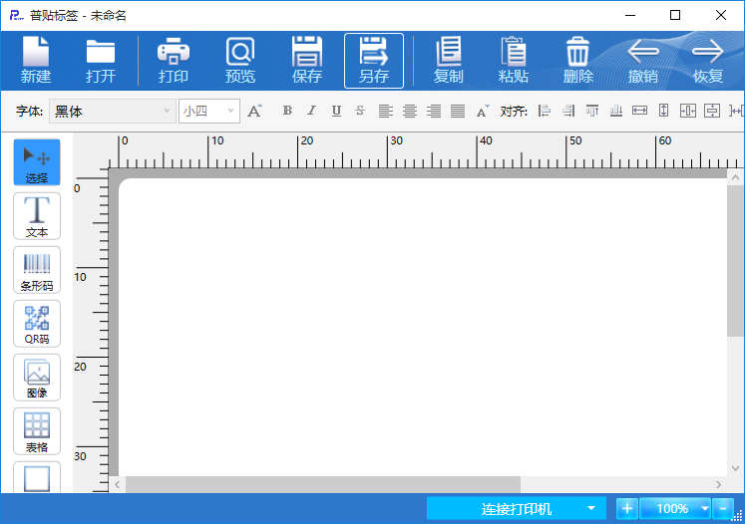745x524 pixels.
Task: Align objects to top edges
Action: click(x=592, y=111)
